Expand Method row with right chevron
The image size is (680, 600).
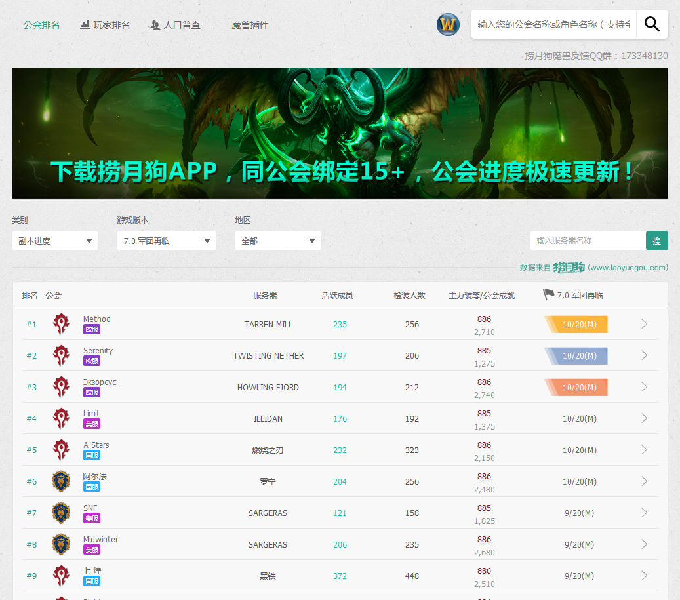click(x=645, y=324)
